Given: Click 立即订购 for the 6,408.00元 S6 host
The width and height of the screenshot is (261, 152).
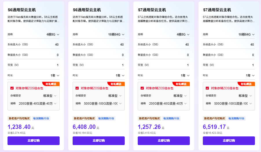Looking at the screenshot, I should click(99, 141).
